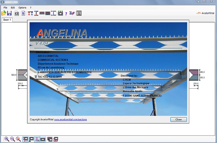Click the filled web opening icon
This screenshot has height=143, width=217.
[x=48, y=13]
